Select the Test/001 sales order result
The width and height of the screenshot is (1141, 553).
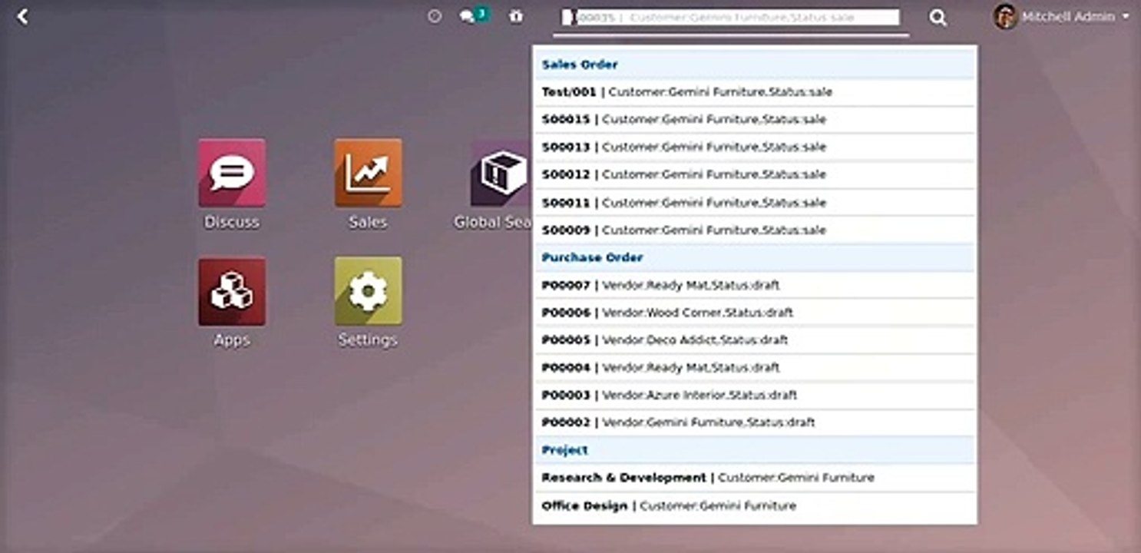pyautogui.click(x=755, y=92)
